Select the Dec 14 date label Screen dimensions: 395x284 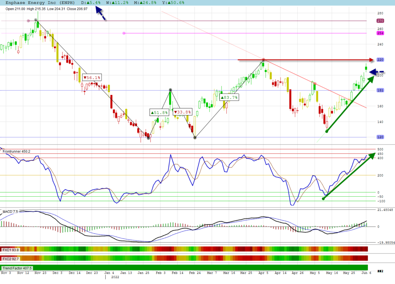click(74, 273)
